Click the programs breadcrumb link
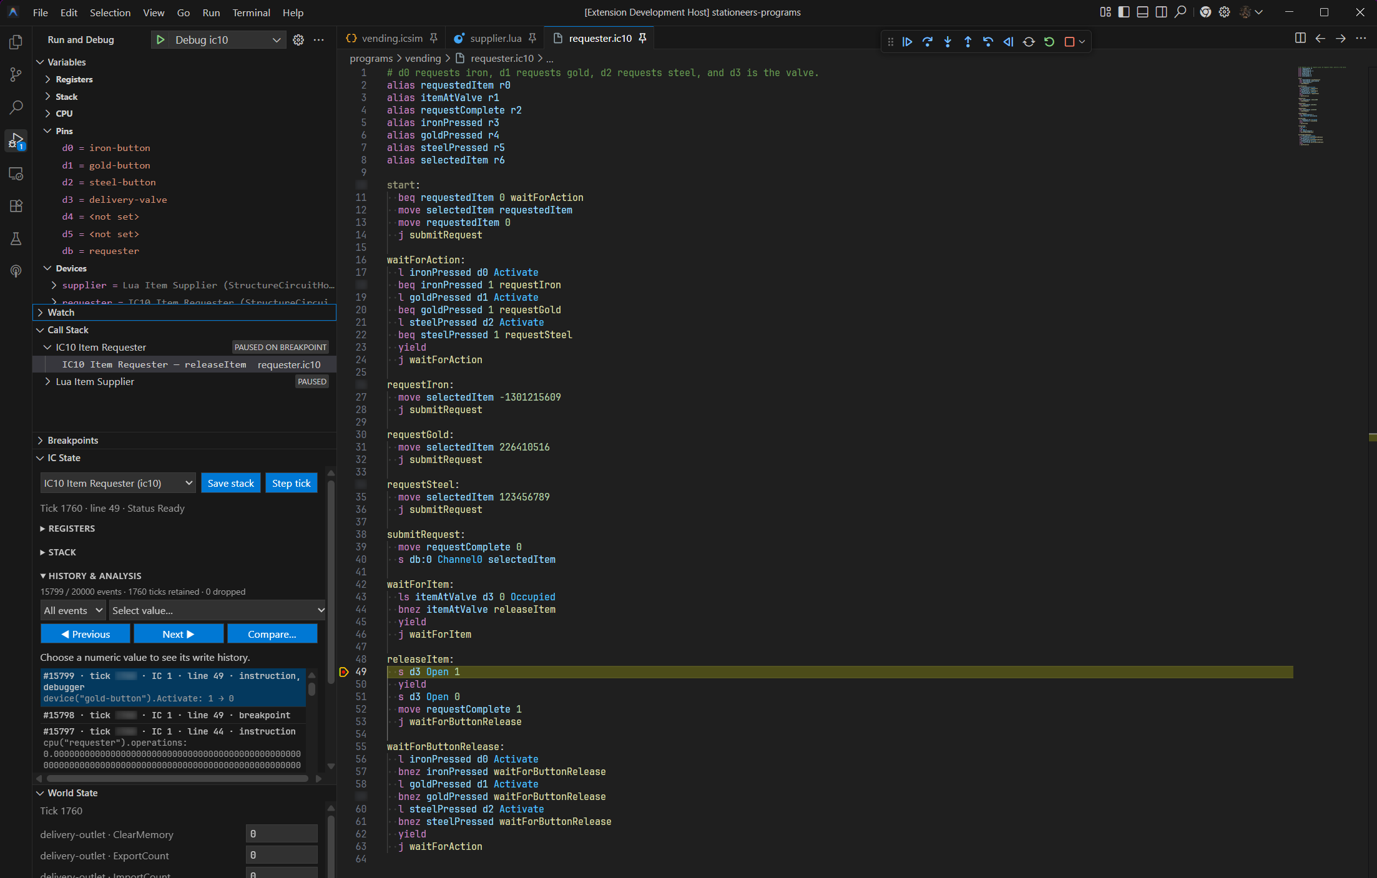Viewport: 1377px width, 878px height. pyautogui.click(x=371, y=59)
